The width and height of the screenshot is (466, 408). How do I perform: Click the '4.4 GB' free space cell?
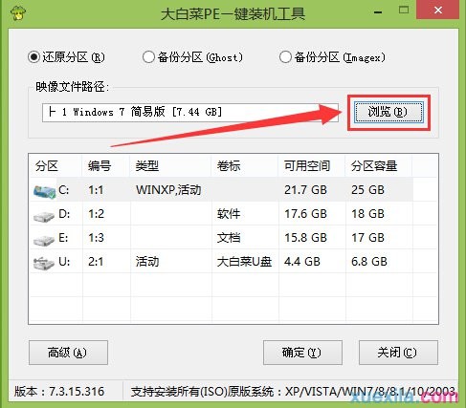[x=302, y=262]
